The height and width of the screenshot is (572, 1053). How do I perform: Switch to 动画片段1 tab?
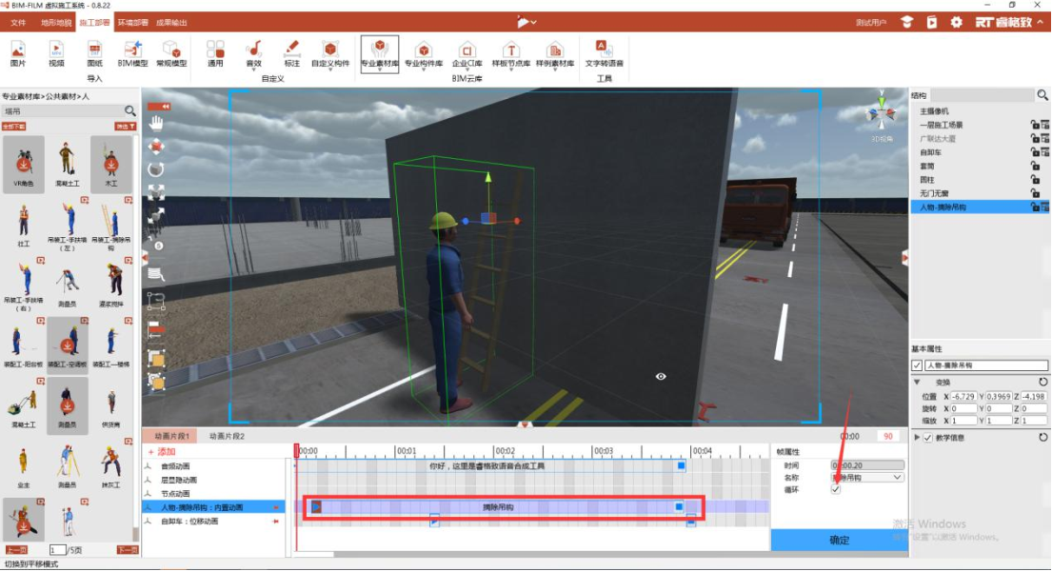click(x=172, y=437)
